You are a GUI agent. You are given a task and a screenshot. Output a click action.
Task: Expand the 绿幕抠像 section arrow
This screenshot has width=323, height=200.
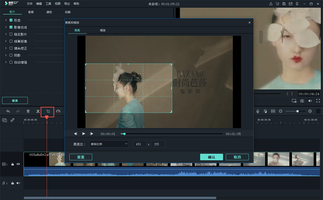click(x=6, y=41)
